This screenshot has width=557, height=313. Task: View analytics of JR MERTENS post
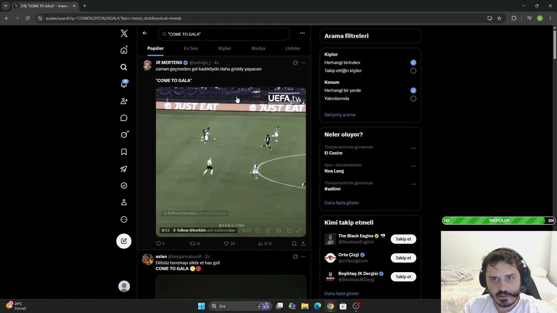pos(265,243)
